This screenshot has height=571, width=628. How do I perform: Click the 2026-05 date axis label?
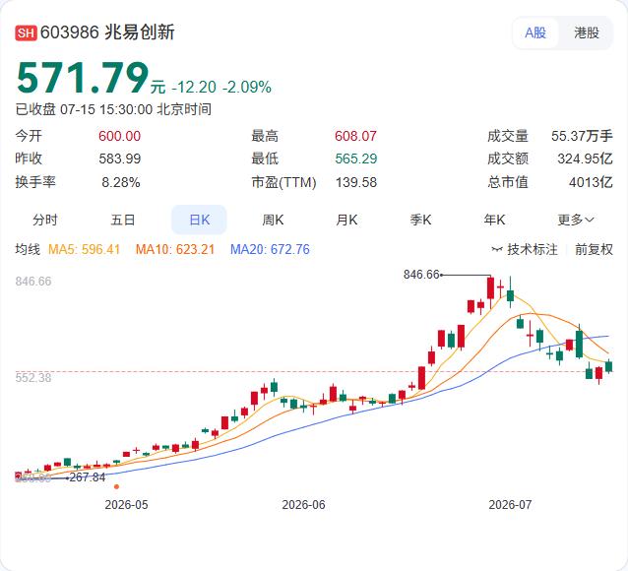127,504
